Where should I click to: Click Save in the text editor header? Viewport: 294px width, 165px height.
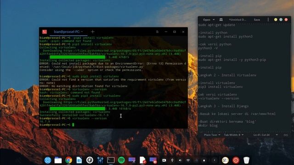point(257,20)
